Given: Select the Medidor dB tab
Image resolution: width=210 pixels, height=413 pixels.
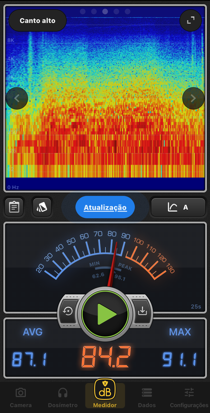Looking at the screenshot, I should pos(105,394).
